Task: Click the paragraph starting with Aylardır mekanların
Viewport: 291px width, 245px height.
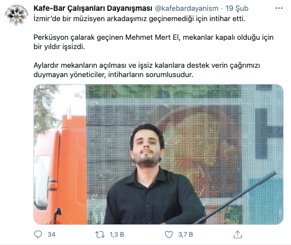Action: click(x=146, y=70)
